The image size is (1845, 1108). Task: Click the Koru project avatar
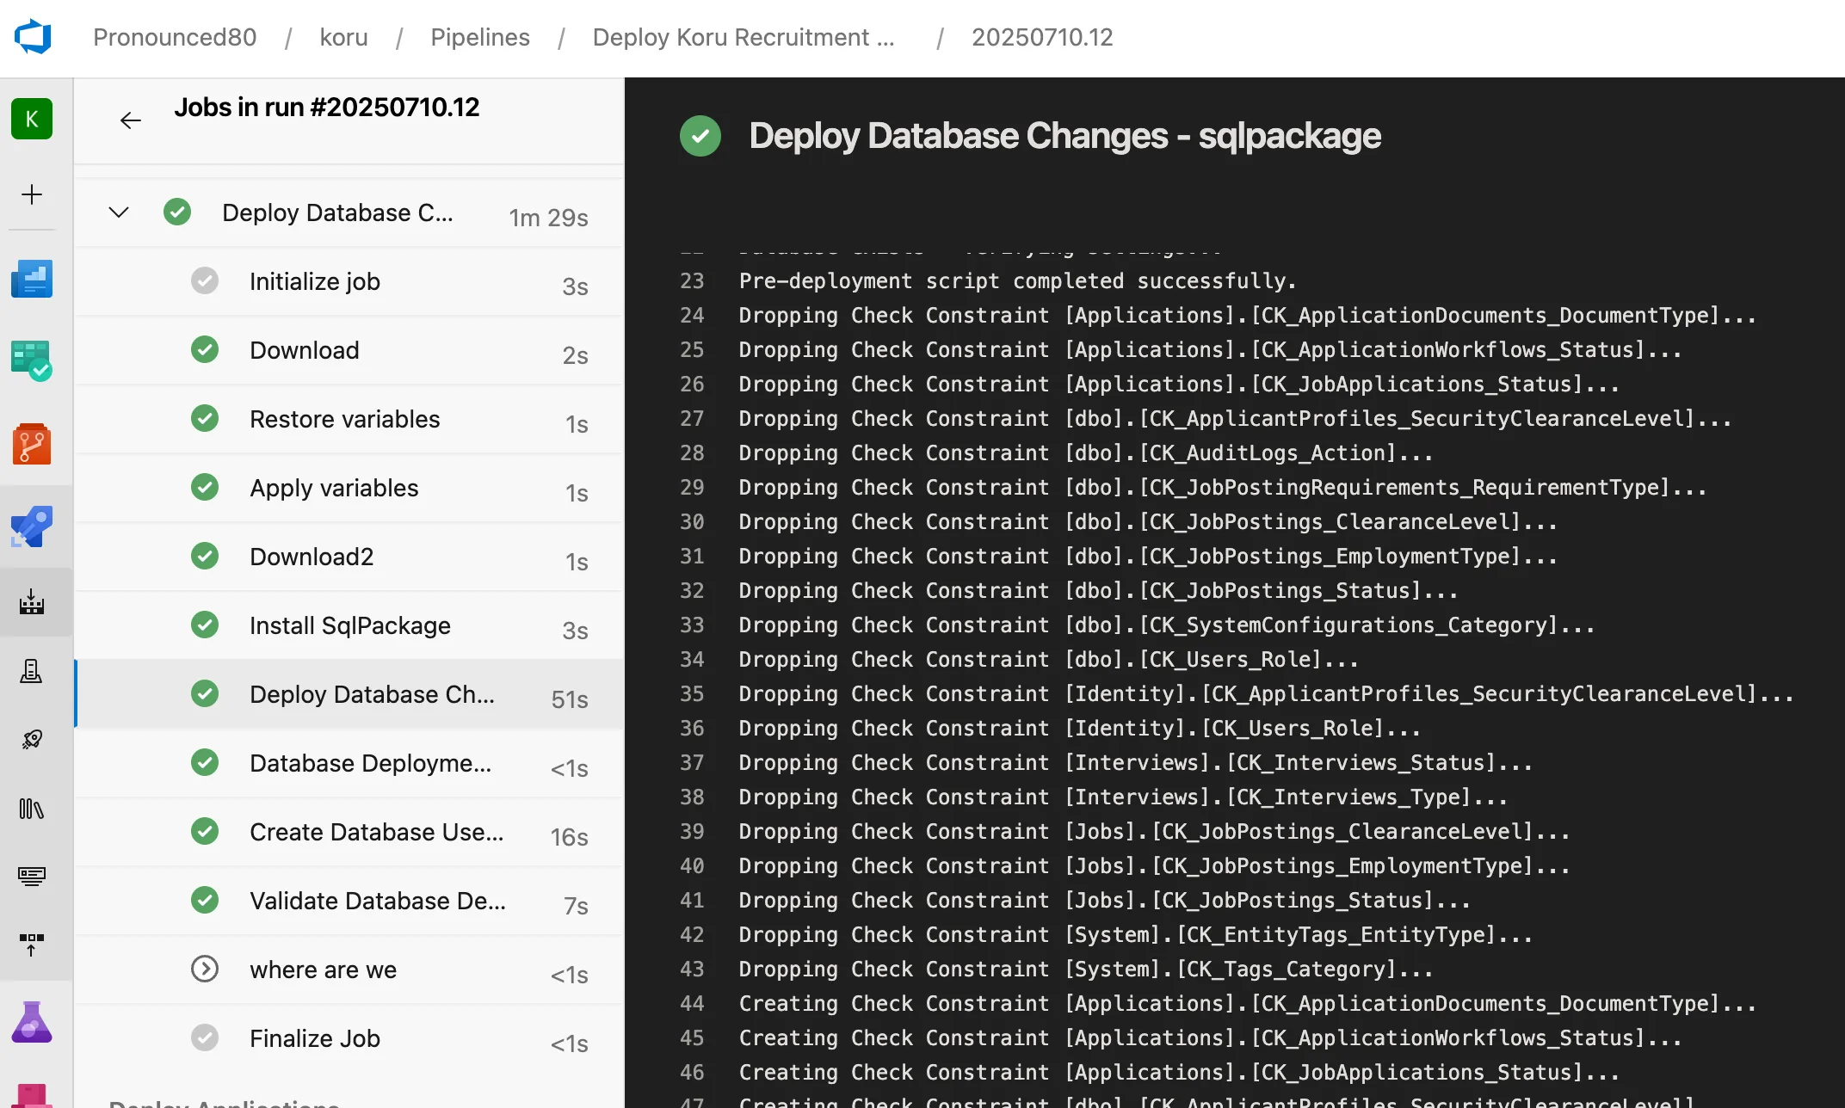(33, 119)
